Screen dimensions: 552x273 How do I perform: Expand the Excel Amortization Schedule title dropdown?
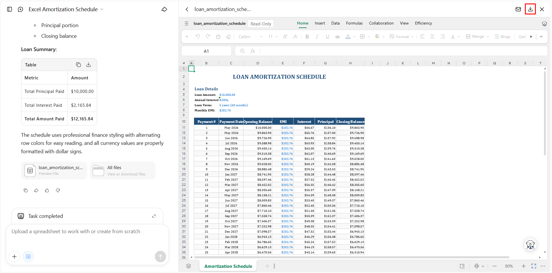point(102,9)
